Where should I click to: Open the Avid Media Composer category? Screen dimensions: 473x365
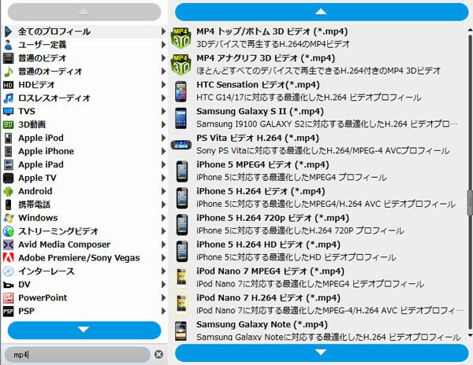84,245
